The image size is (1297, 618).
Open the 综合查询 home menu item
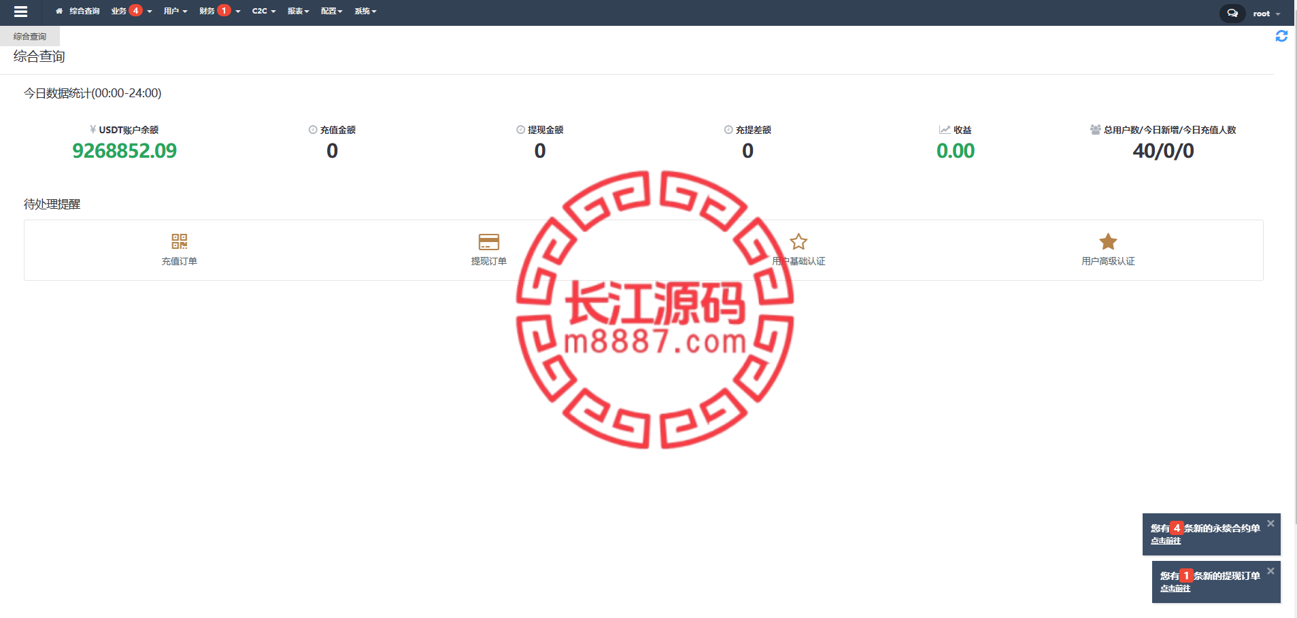[x=78, y=11]
